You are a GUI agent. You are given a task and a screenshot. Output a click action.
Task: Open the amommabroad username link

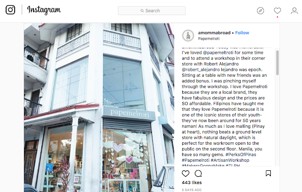214,33
